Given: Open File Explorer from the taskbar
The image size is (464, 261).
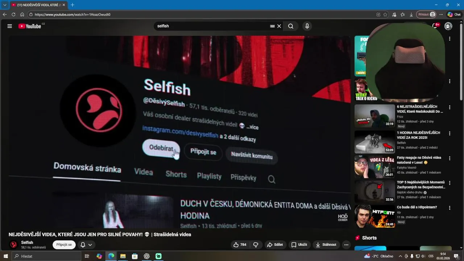Looking at the screenshot, I should 123,256.
